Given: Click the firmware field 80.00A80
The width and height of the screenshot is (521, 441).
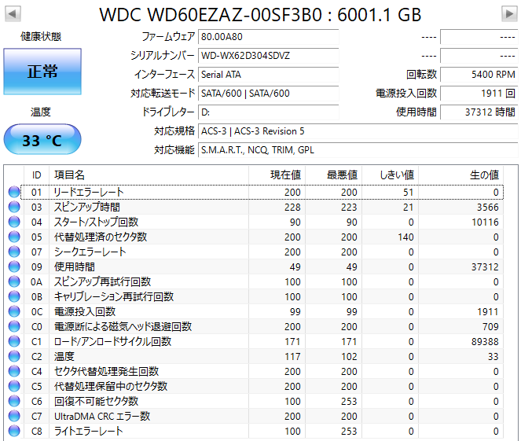Looking at the screenshot, I should coord(269,37).
